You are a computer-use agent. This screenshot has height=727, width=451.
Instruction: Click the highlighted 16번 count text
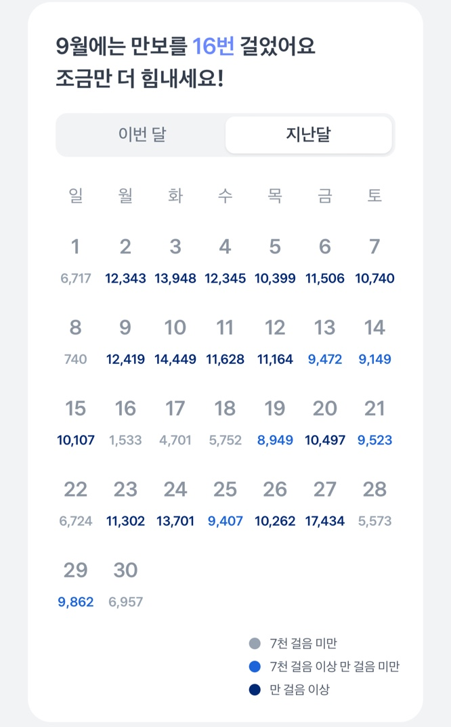click(x=213, y=47)
